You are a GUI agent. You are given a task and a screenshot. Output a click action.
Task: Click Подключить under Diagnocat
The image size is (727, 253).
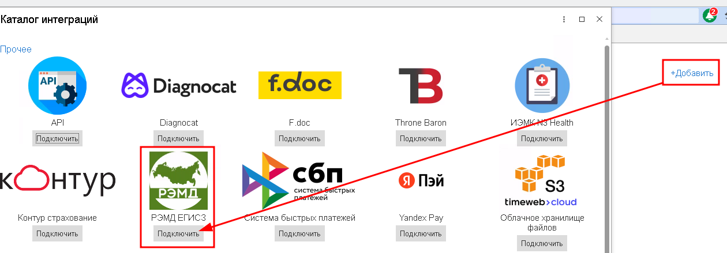(178, 138)
